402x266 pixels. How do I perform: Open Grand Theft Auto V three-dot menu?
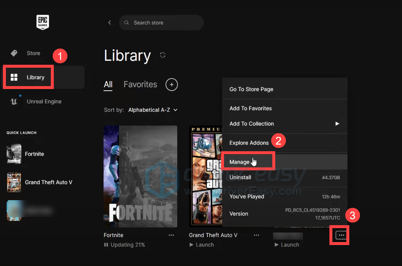click(256, 235)
